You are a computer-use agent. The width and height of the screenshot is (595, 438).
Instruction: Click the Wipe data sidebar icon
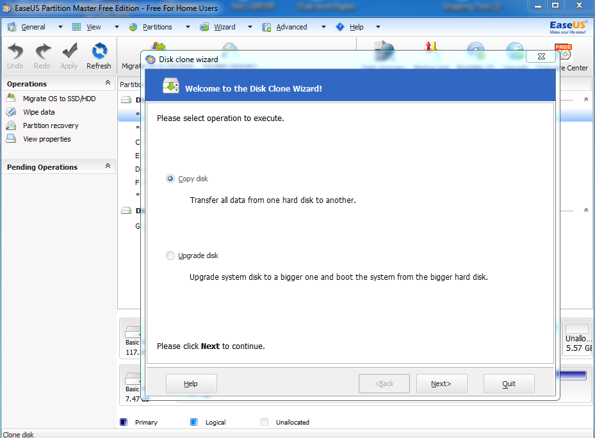[11, 112]
